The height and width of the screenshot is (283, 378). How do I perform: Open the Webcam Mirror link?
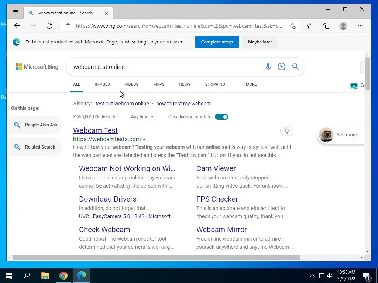221,229
